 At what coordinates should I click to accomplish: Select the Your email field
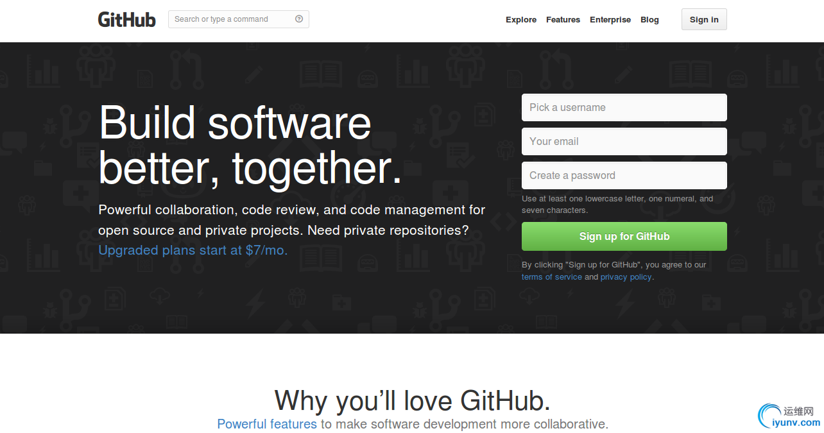[624, 141]
